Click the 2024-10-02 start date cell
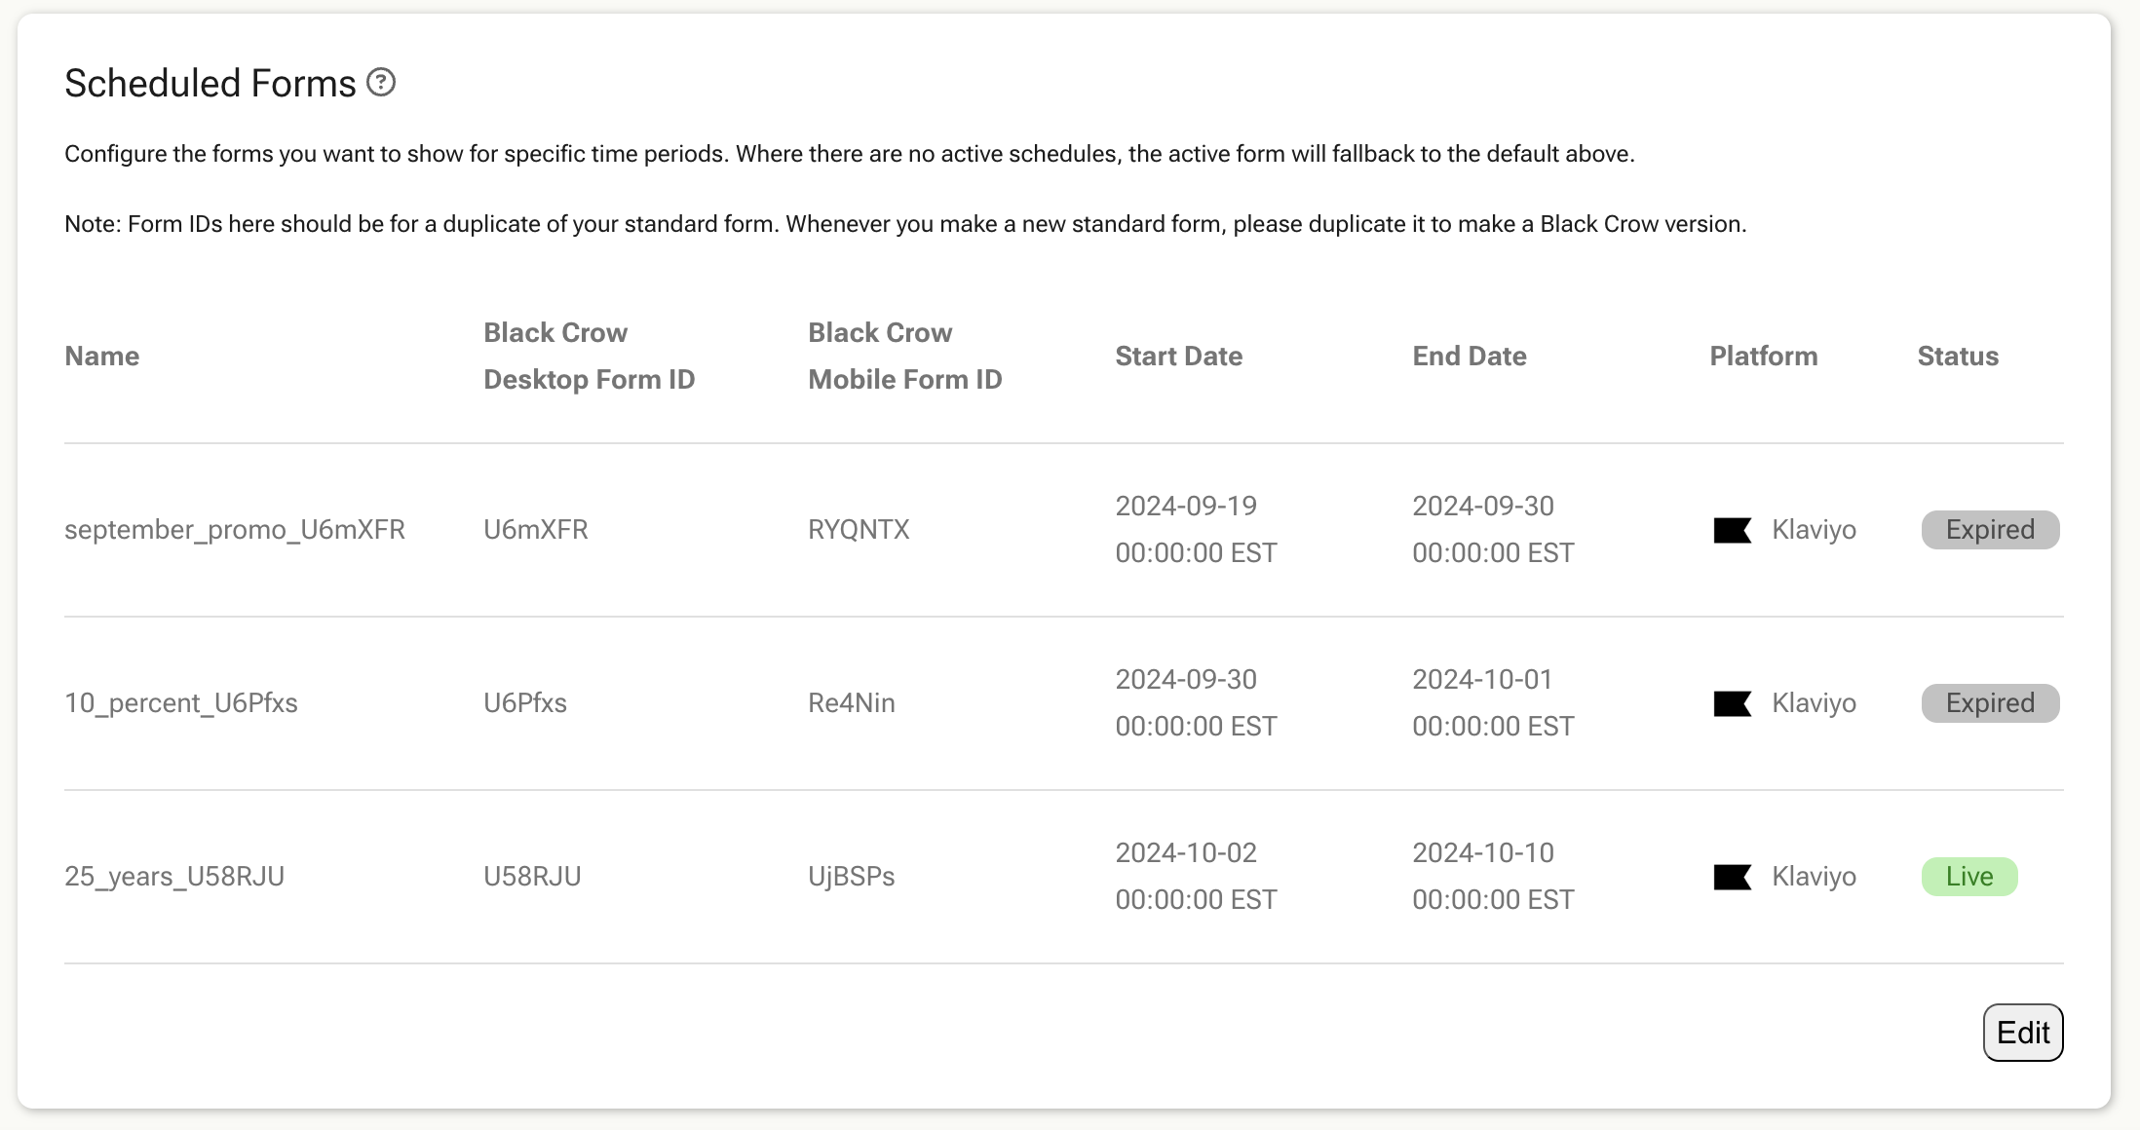The height and width of the screenshot is (1130, 2140). click(1196, 876)
